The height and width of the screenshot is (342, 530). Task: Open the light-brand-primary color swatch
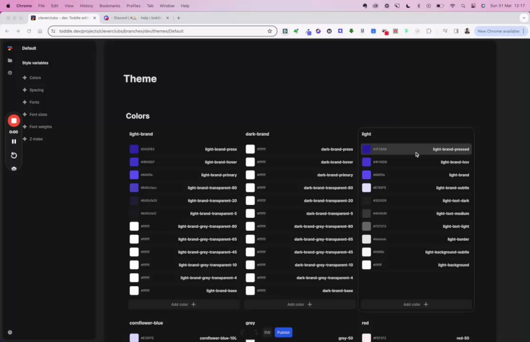(134, 175)
